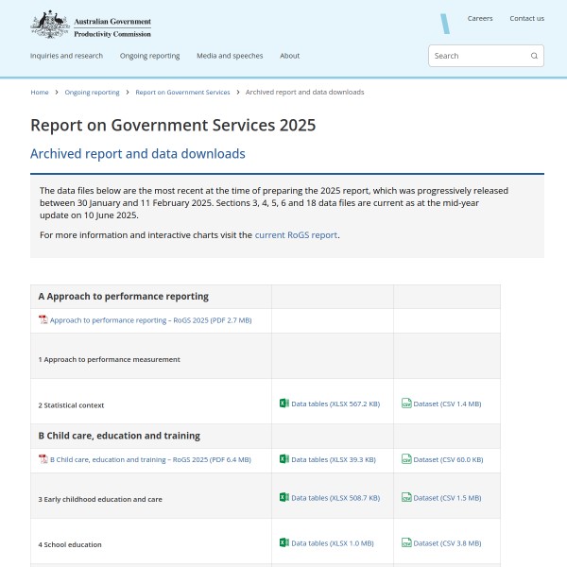Click into the Search input field
The height and width of the screenshot is (567, 567).
(x=477, y=56)
